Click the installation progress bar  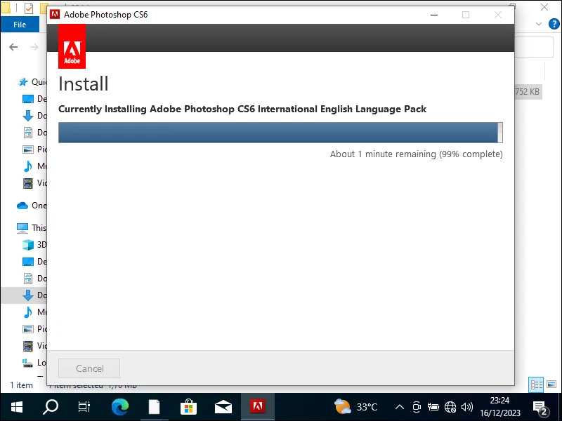(x=280, y=132)
